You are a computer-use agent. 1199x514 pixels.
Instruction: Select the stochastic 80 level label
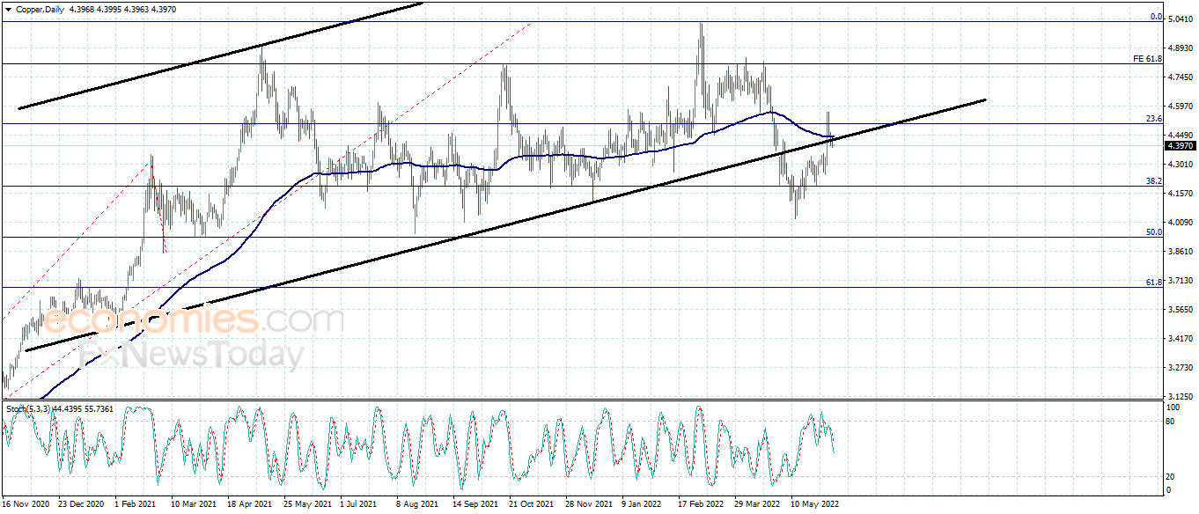pos(1171,422)
